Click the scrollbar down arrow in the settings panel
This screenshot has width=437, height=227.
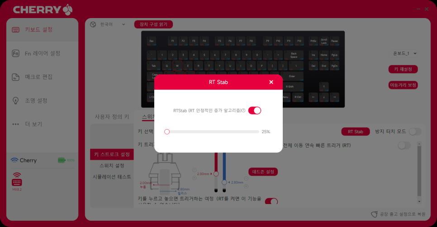(x=419, y=201)
